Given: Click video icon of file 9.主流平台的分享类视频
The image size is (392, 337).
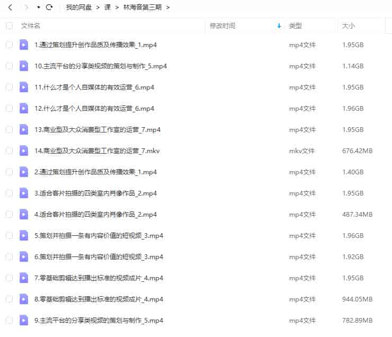Looking at the screenshot, I should point(24,320).
